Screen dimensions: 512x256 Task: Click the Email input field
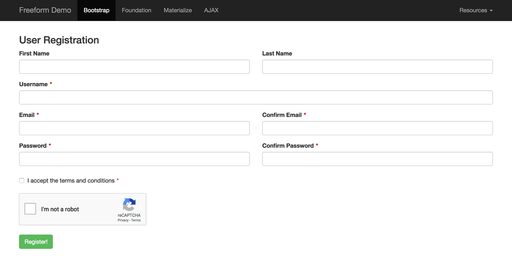coord(134,128)
